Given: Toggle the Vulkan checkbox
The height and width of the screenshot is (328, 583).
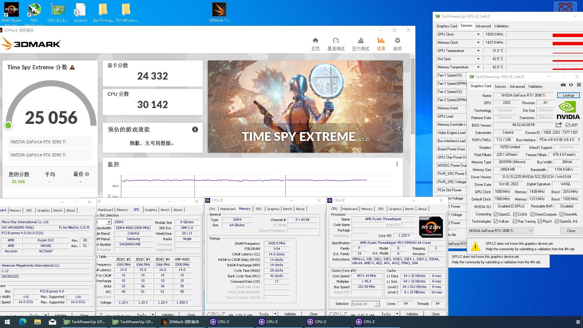Looking at the screenshot, I should click(x=496, y=221).
